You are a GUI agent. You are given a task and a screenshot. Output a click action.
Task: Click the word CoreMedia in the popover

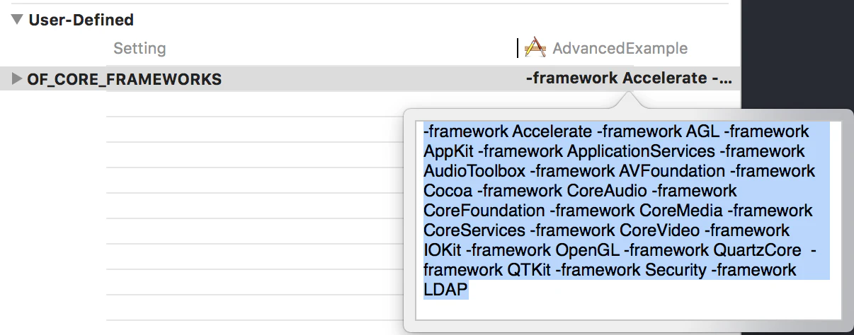(681, 211)
